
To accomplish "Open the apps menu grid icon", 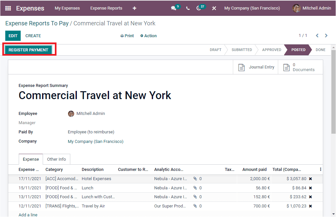I will pos(8,8).
